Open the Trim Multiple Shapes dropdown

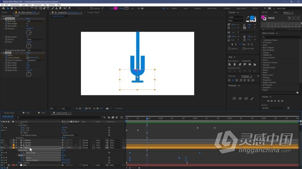pos(71,135)
